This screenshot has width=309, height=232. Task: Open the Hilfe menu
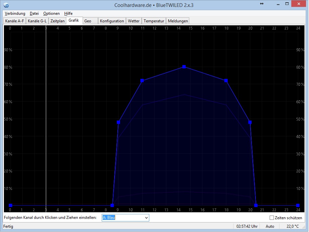point(68,13)
